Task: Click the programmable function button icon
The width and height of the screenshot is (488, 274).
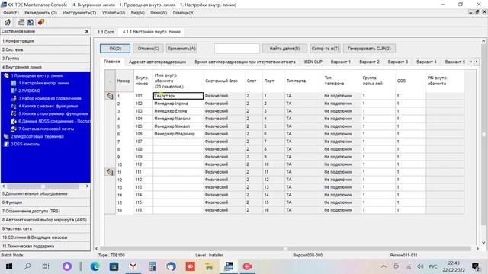Action: coord(14,113)
